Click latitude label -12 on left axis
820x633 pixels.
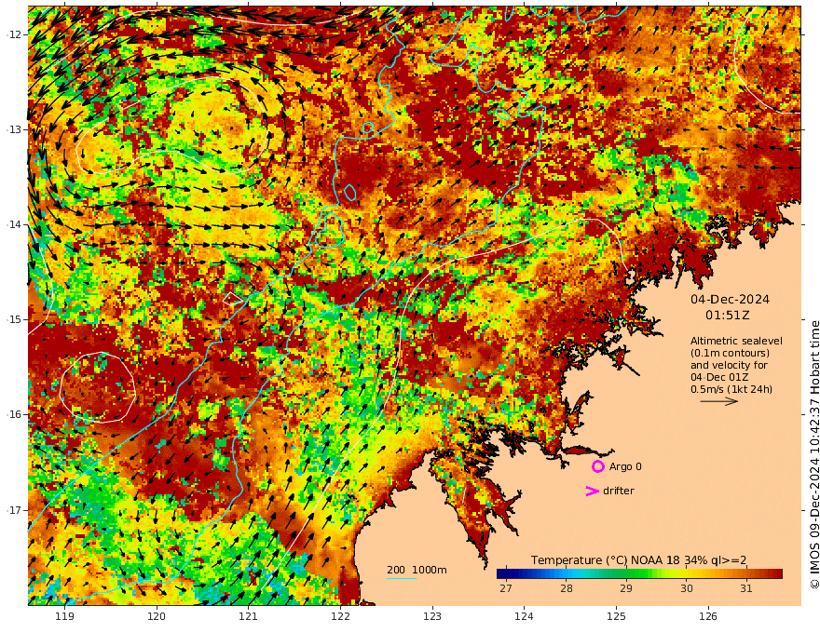pyautogui.click(x=14, y=34)
